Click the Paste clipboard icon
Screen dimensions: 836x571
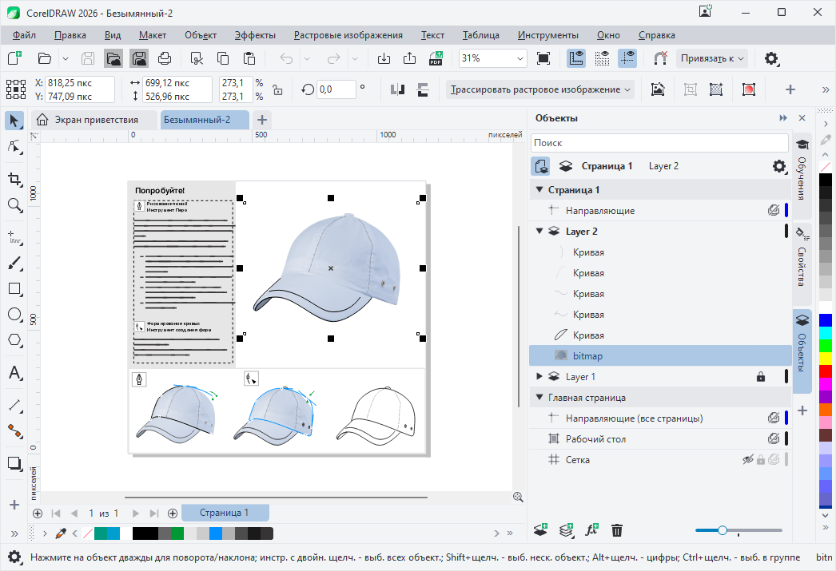pyautogui.click(x=249, y=58)
